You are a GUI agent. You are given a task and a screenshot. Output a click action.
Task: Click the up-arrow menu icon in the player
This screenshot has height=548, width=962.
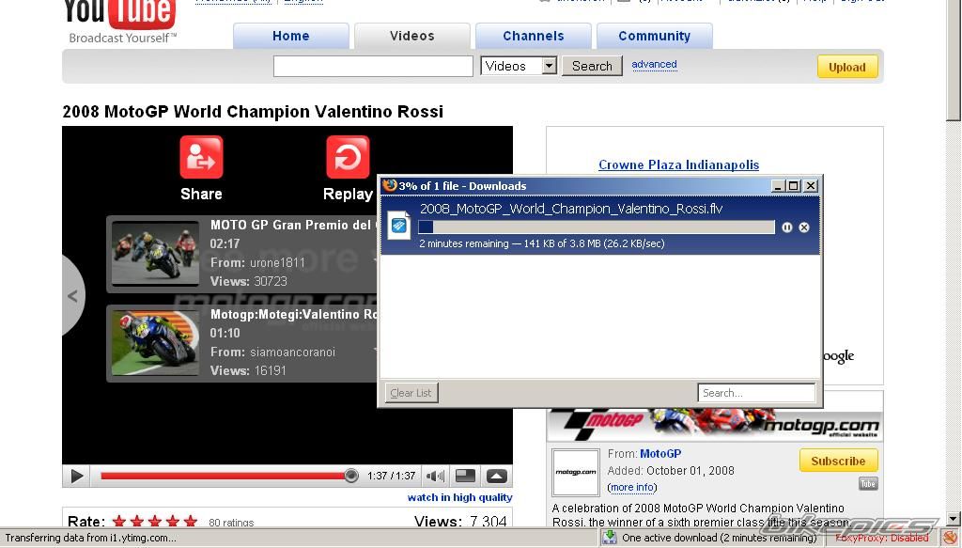coord(497,477)
